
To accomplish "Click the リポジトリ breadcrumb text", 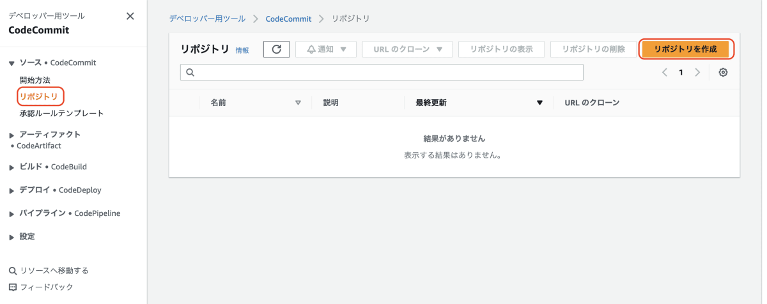I will tap(350, 19).
